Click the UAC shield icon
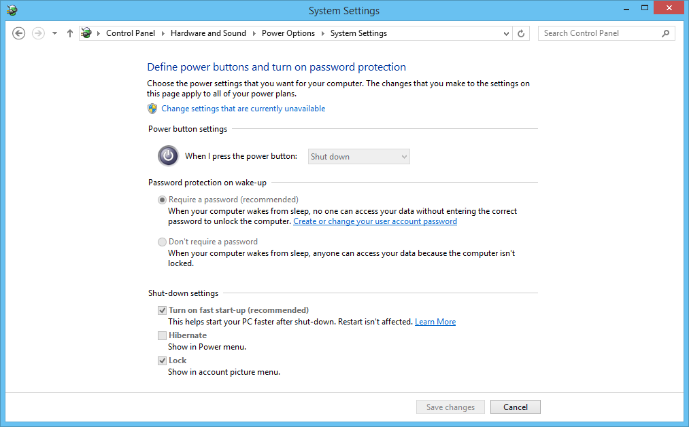 tap(152, 109)
